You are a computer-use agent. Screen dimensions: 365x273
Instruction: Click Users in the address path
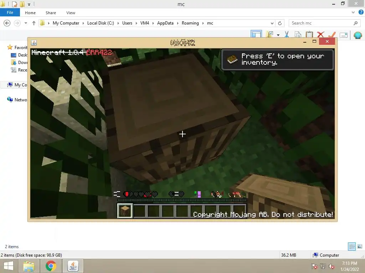point(127,23)
